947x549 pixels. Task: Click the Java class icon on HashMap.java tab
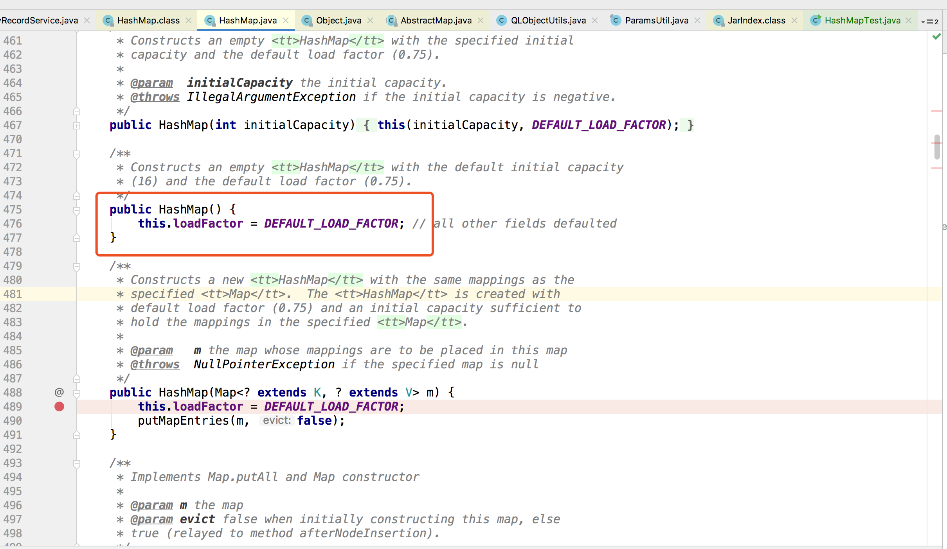pos(210,20)
